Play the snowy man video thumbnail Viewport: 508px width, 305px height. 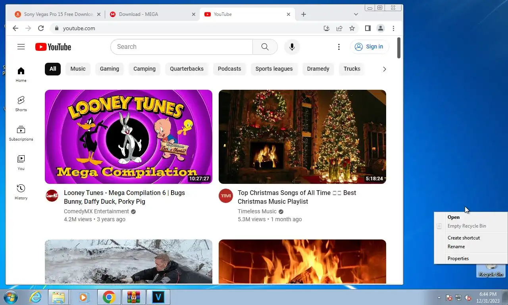[129, 261]
